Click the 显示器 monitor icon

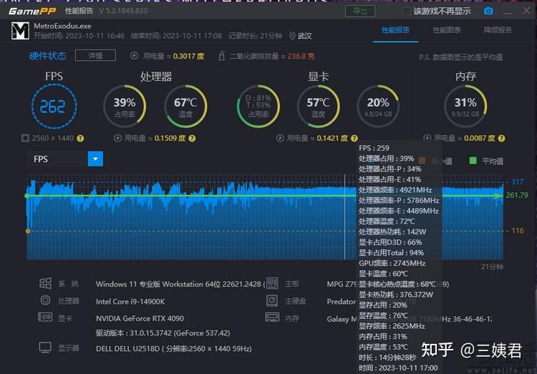(45, 347)
